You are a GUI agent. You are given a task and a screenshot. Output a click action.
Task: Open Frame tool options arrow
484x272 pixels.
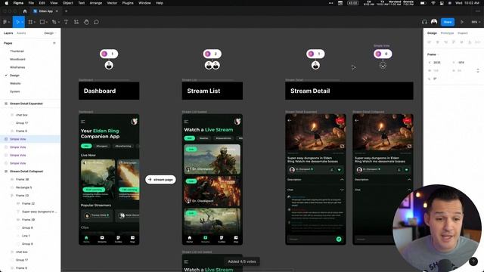pyautogui.click(x=34, y=22)
